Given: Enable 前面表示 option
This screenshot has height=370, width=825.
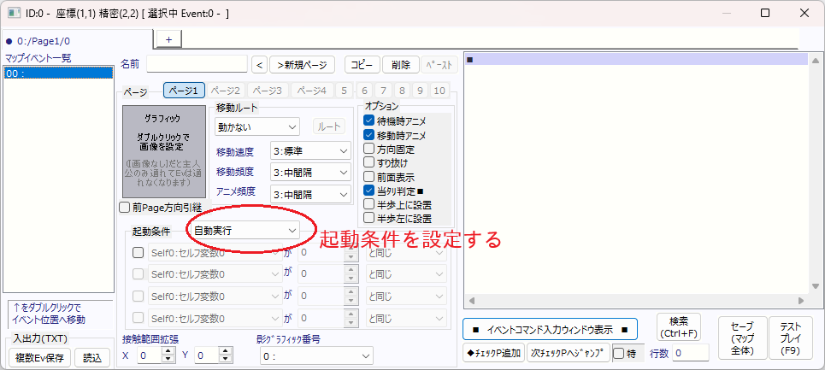Looking at the screenshot, I should click(368, 176).
